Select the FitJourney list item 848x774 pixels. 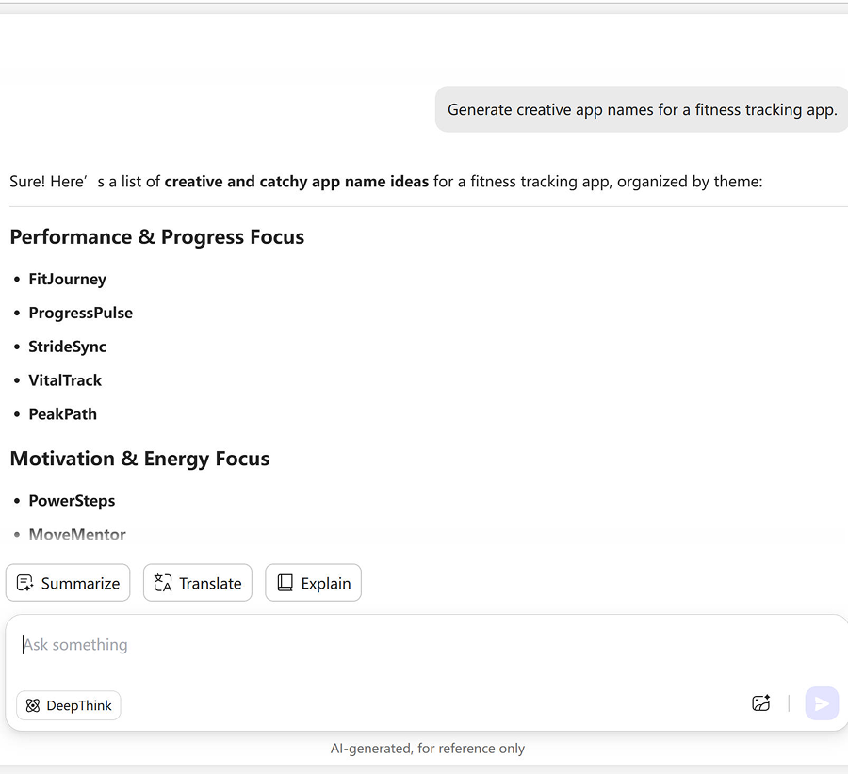point(67,279)
